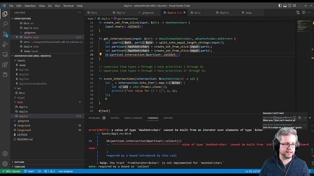Show the JUPYTER panel tab
This screenshot has height=176, width=314.
tap(168, 118)
